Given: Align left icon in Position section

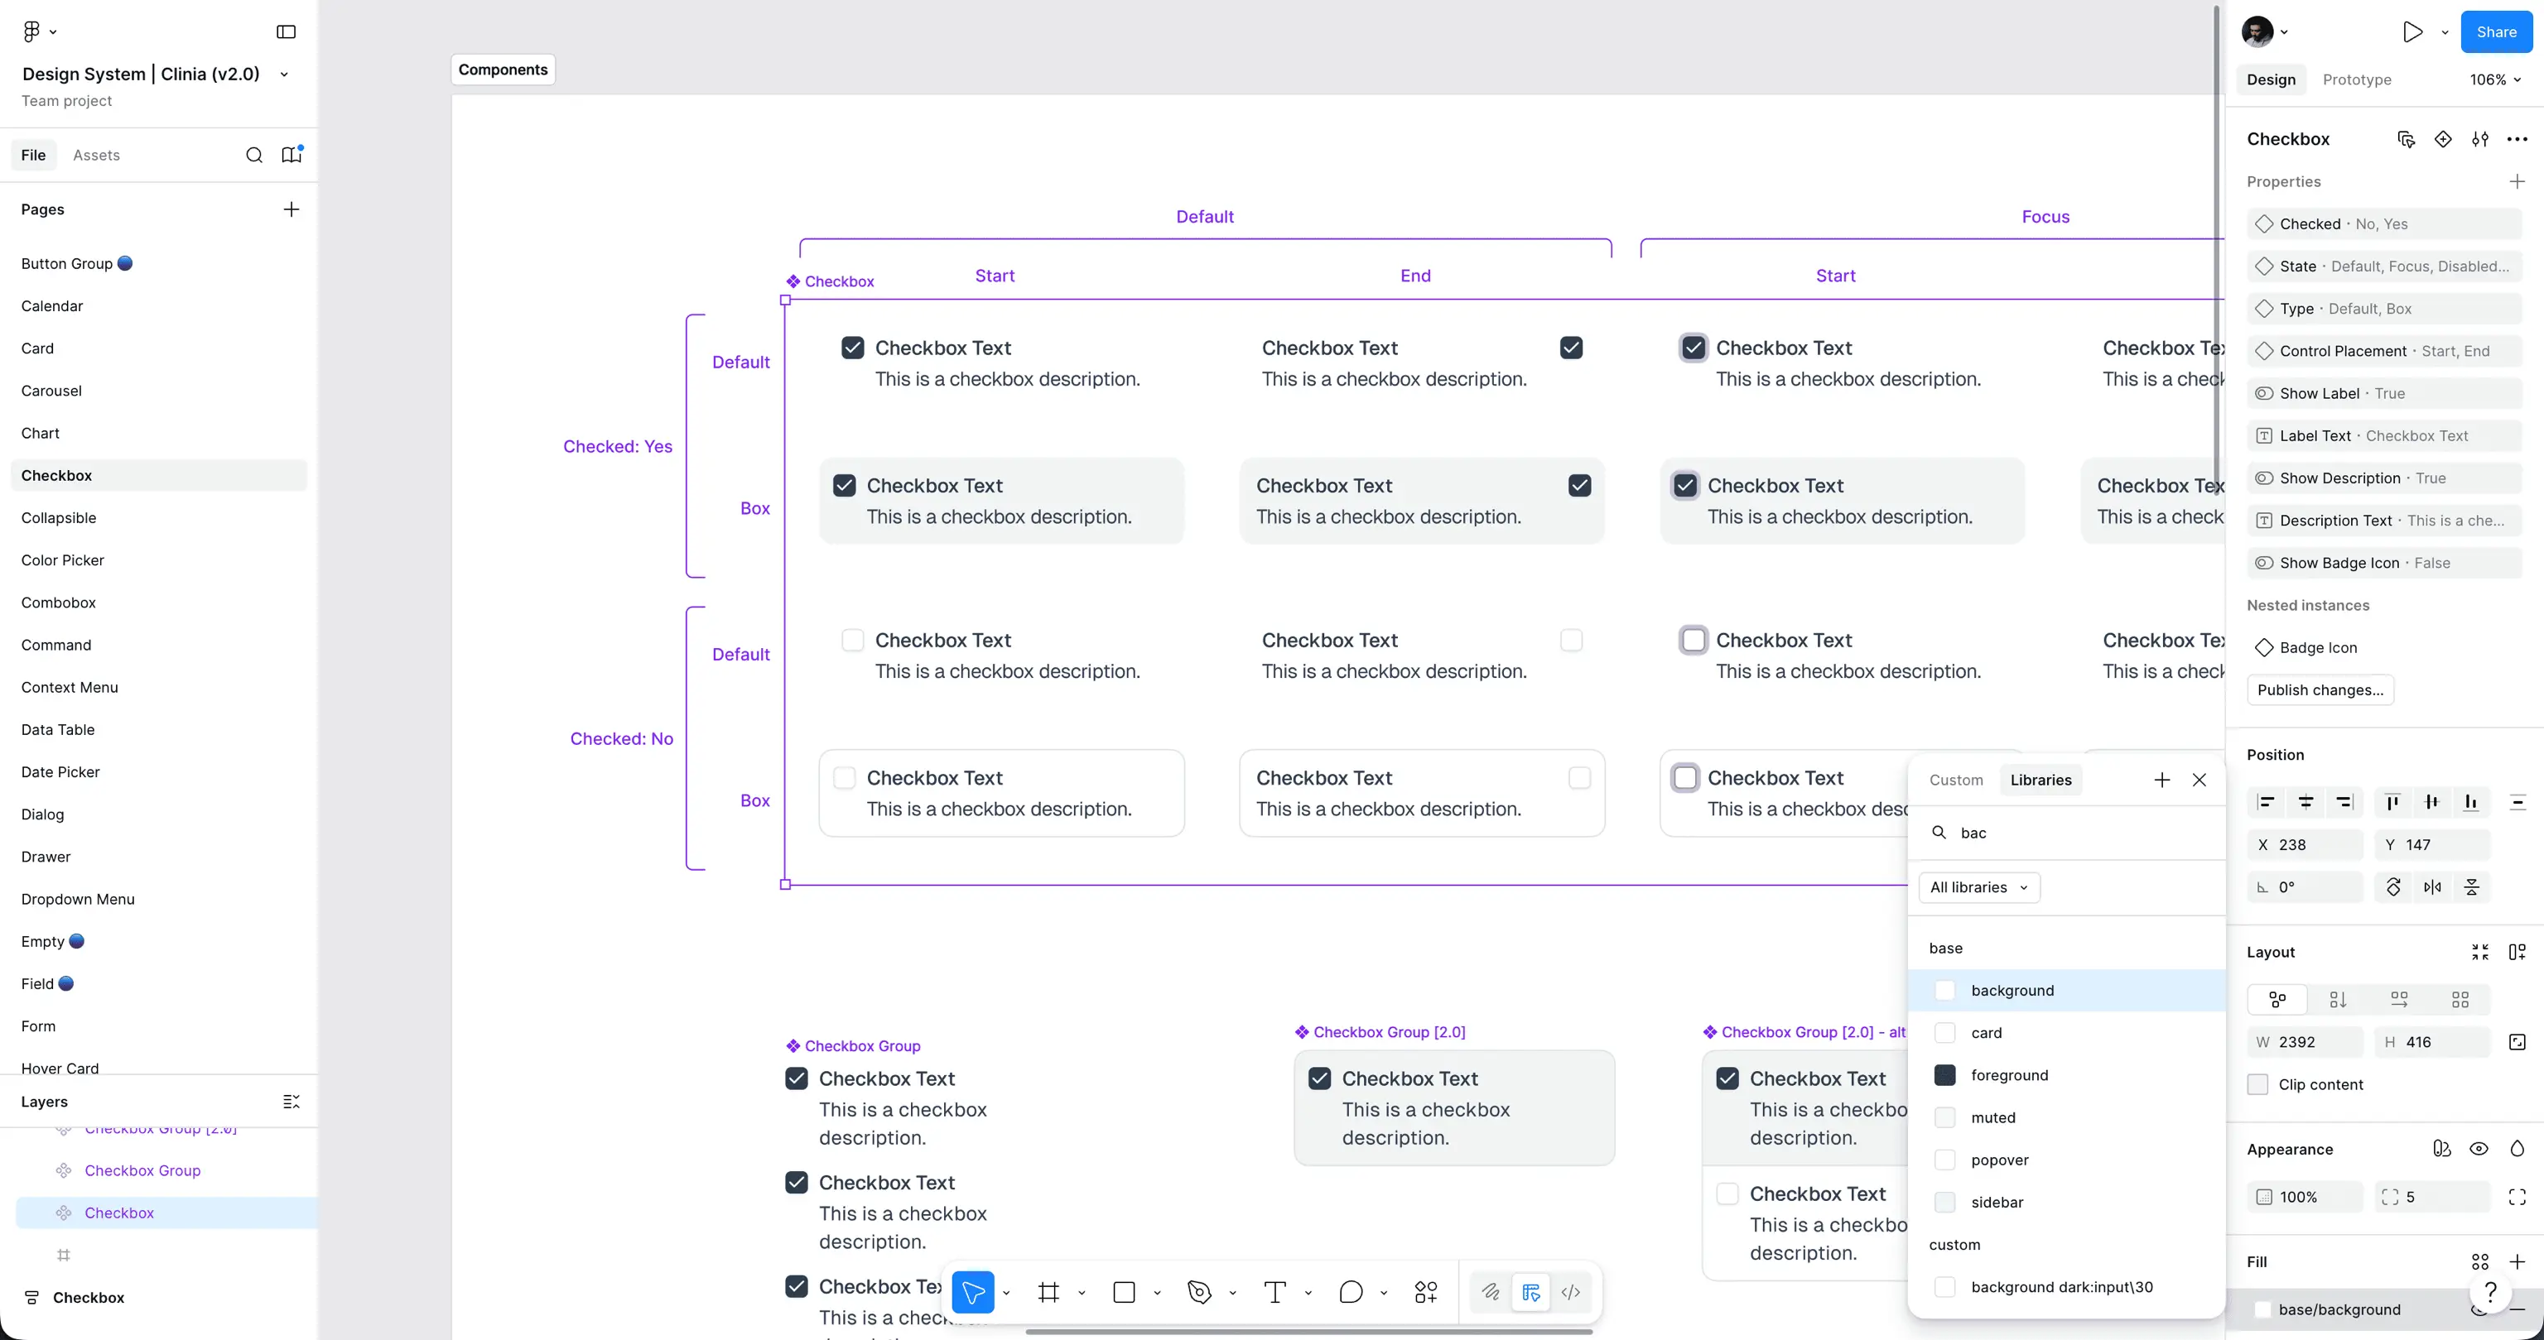Looking at the screenshot, I should (2267, 802).
